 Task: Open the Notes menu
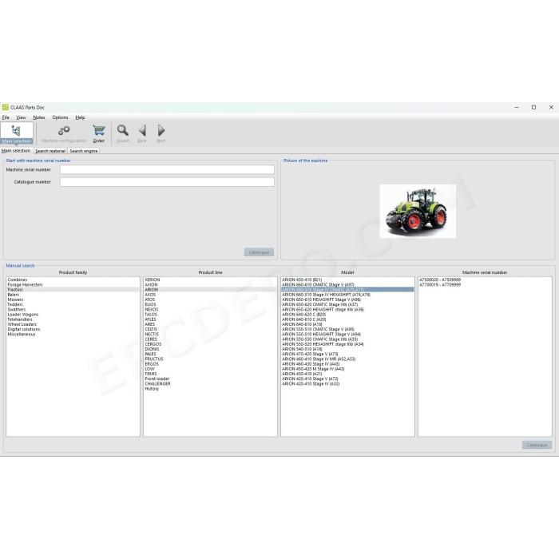39,117
